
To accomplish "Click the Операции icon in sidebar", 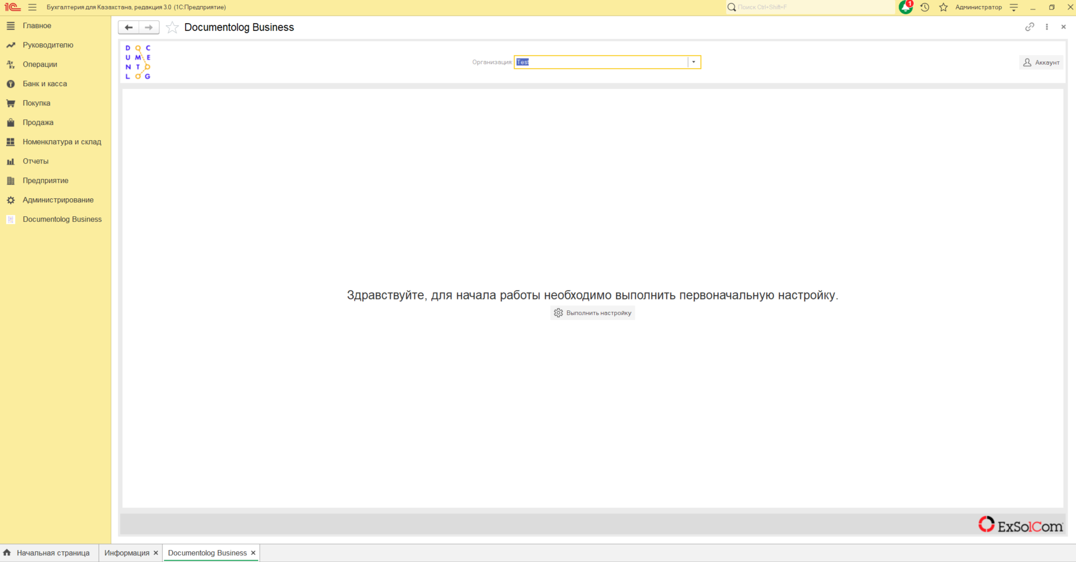I will (x=11, y=64).
